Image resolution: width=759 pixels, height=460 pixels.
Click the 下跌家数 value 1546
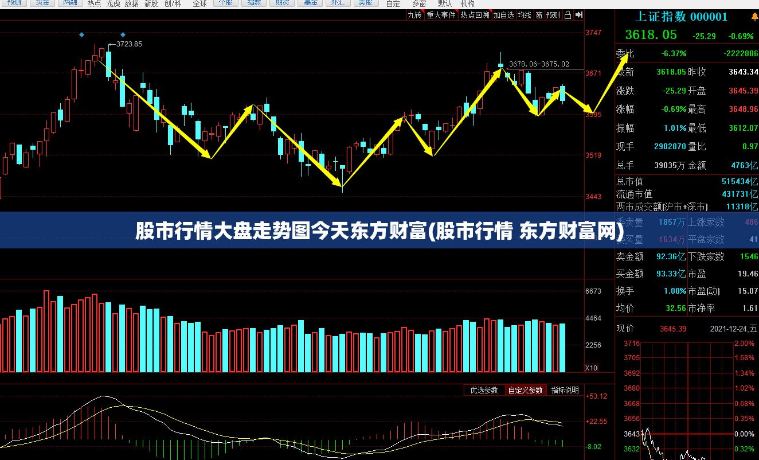749,256
